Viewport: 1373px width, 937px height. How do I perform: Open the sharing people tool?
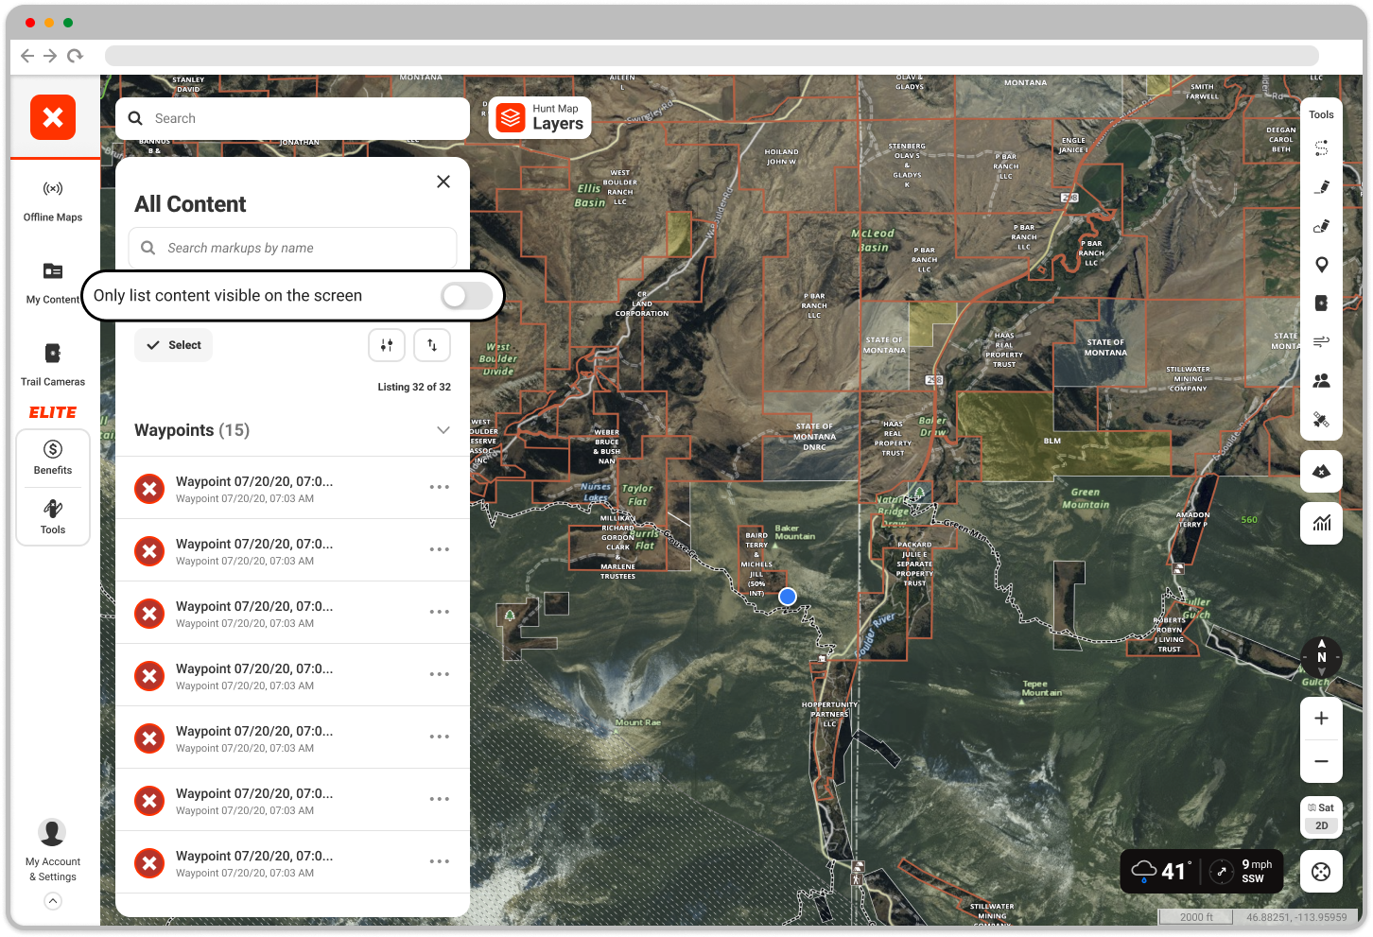point(1322,380)
